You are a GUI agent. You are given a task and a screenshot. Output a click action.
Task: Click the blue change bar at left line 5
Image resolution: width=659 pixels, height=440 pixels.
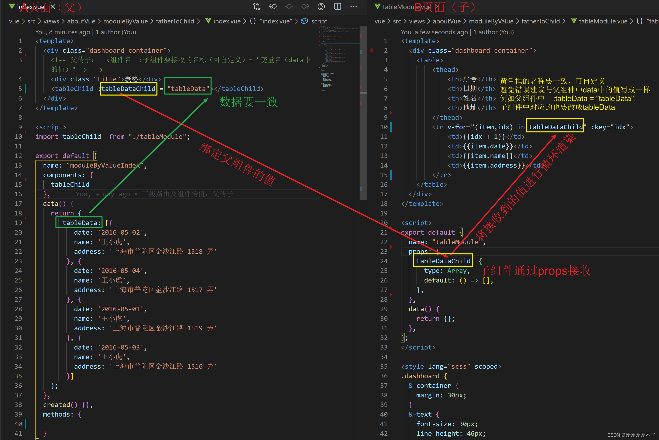25,89
